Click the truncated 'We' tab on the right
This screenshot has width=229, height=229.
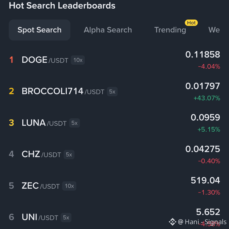pos(214,30)
